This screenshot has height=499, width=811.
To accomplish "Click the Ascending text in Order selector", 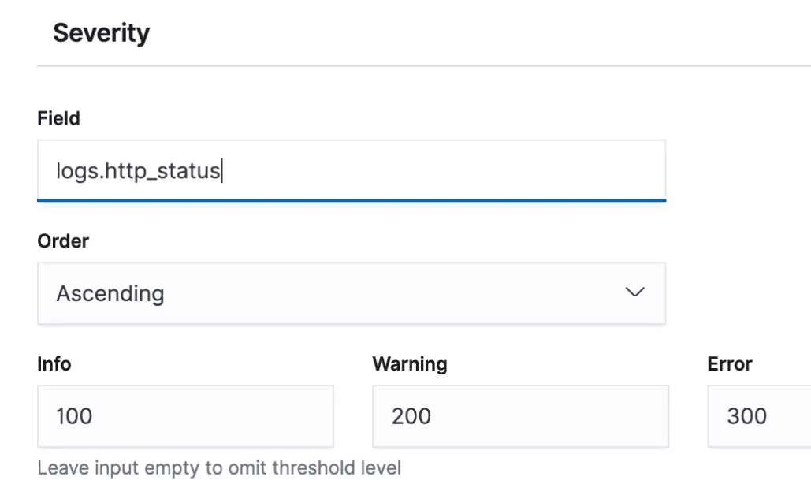I will coord(110,293).
